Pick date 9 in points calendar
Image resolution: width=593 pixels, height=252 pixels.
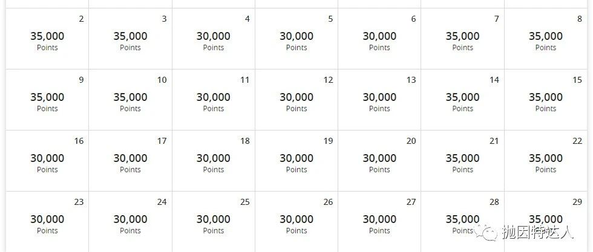[x=47, y=100]
